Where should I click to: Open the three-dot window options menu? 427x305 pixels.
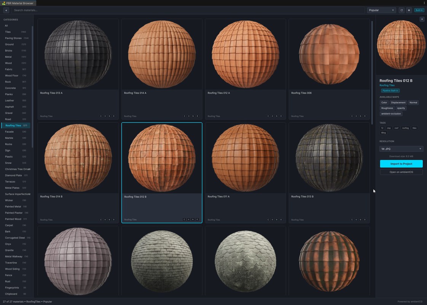coord(424,3)
